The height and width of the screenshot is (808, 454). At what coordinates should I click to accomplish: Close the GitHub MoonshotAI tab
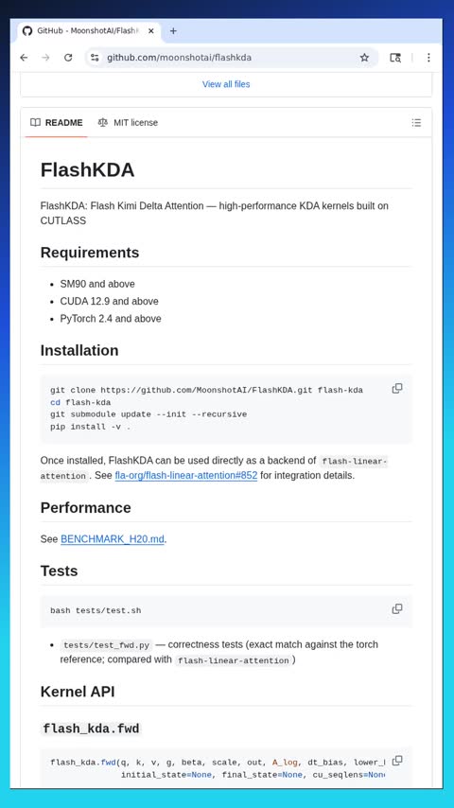coord(151,31)
